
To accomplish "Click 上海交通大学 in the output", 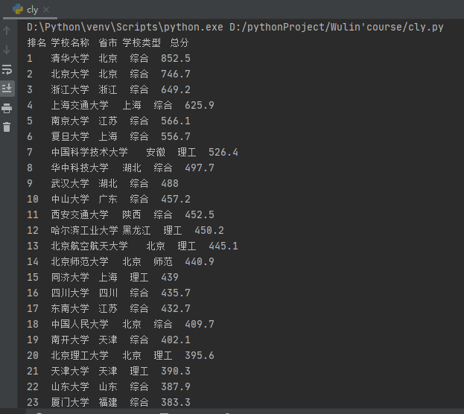I will [x=80, y=105].
